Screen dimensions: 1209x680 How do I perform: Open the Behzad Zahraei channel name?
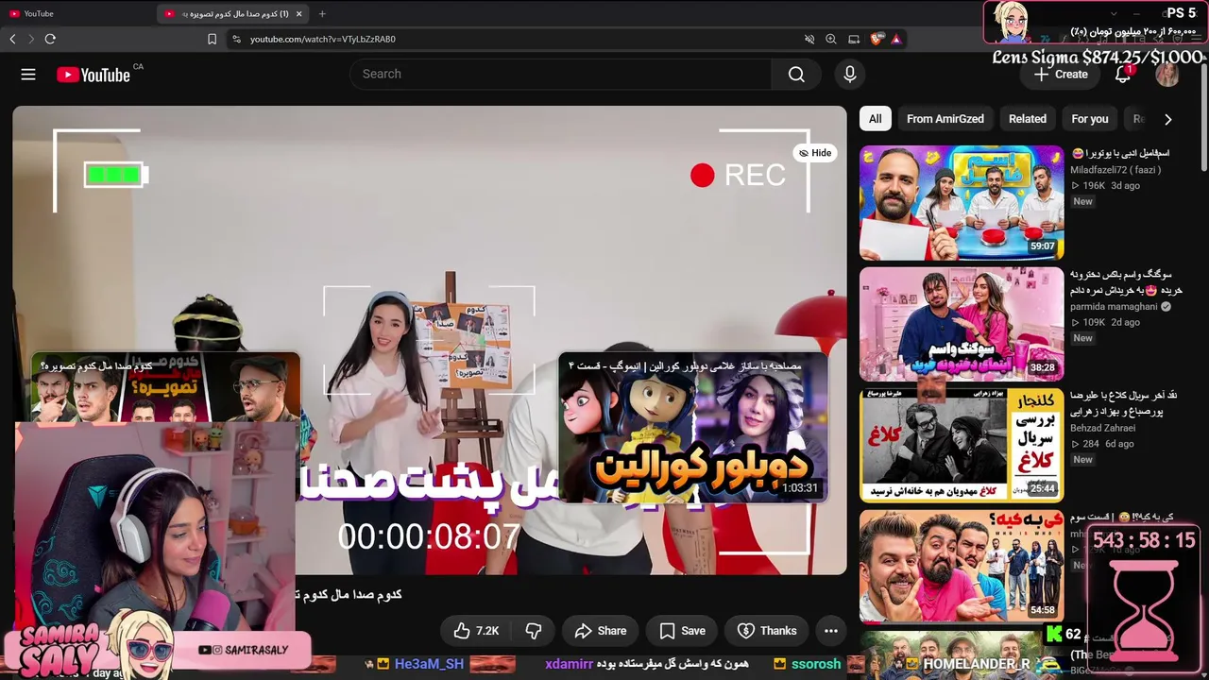click(1102, 428)
